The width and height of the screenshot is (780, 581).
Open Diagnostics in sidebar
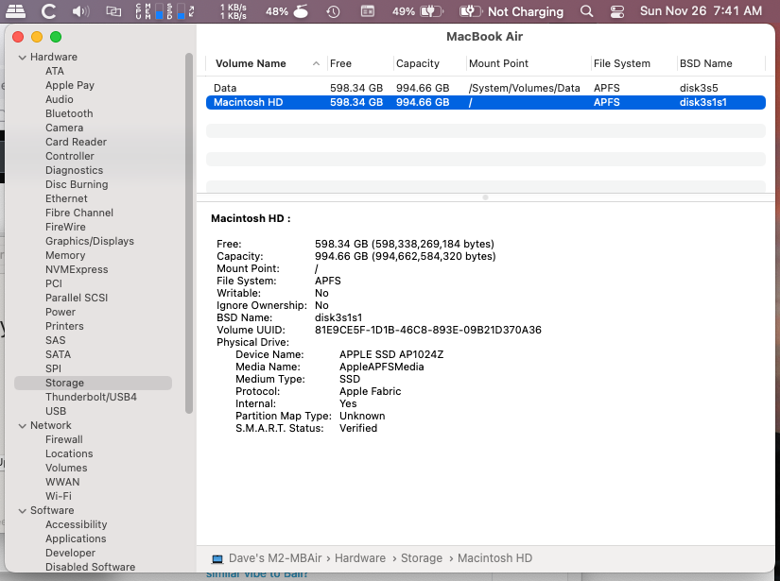click(74, 170)
